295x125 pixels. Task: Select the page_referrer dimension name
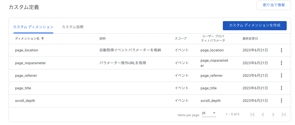click(x=26, y=76)
